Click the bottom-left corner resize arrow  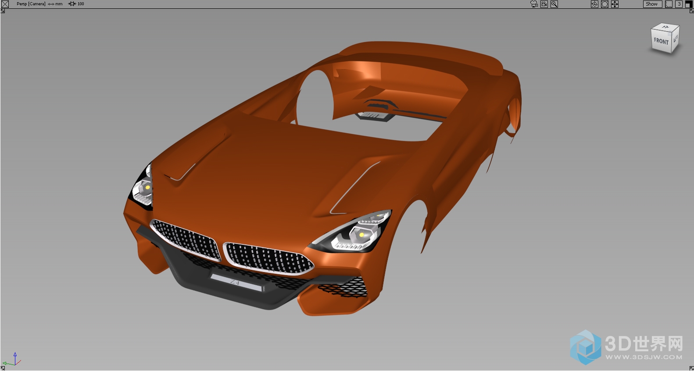click(x=3, y=368)
